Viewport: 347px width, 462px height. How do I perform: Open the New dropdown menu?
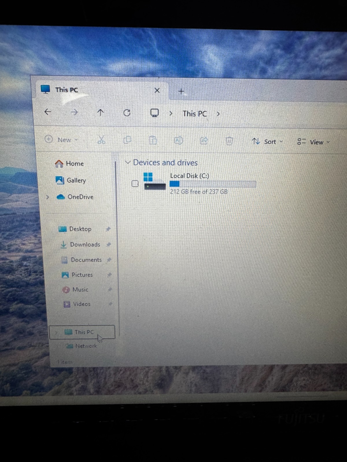[62, 140]
